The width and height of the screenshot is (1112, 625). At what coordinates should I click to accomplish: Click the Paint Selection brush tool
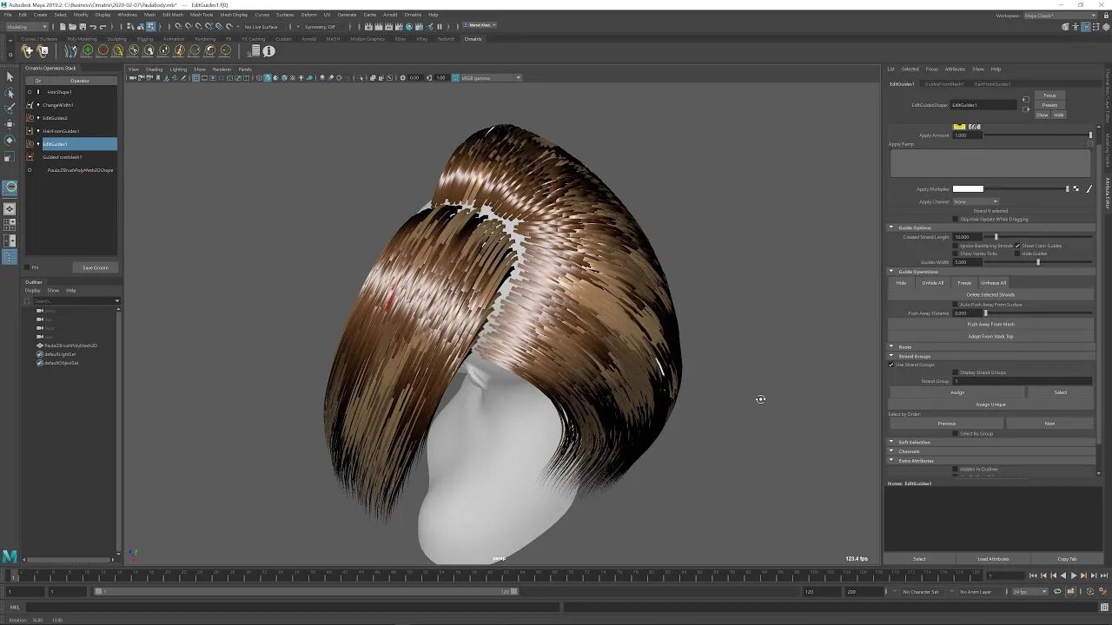(x=10, y=109)
